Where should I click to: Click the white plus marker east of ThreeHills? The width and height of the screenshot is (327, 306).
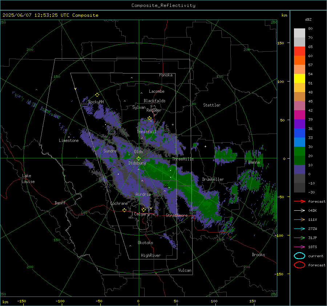point(205,146)
